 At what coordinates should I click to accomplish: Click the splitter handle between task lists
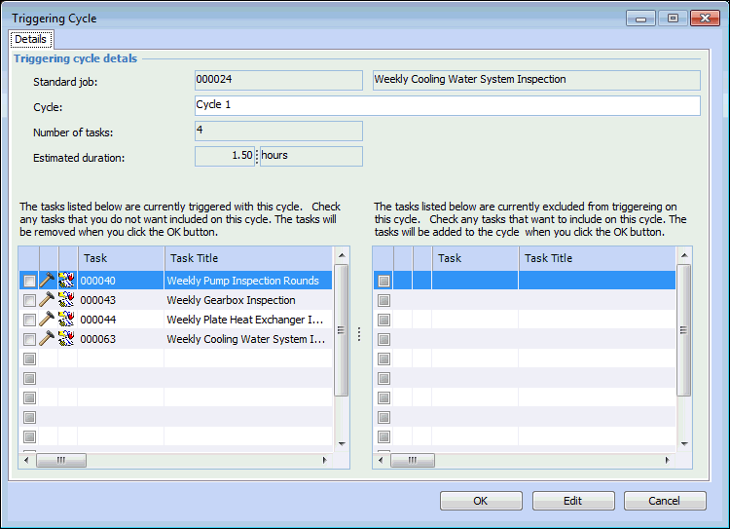coord(359,334)
